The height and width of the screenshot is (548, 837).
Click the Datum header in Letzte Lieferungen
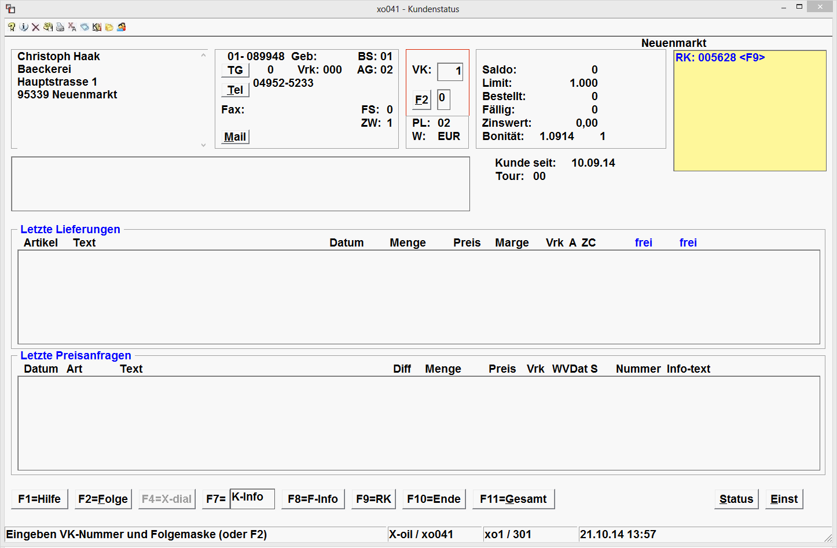(347, 242)
